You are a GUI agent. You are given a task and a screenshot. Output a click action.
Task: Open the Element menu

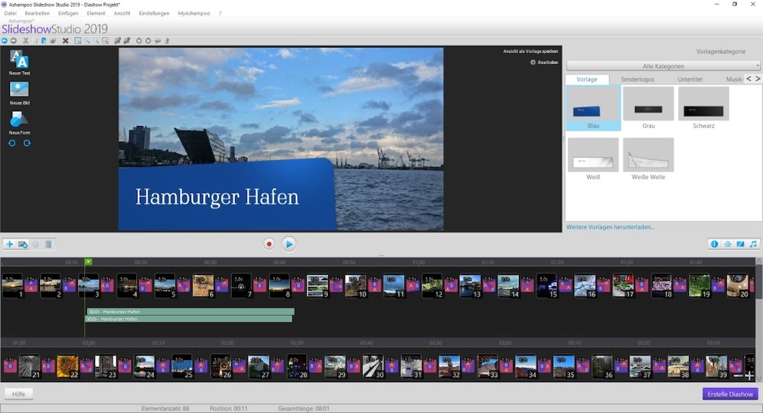pyautogui.click(x=96, y=13)
